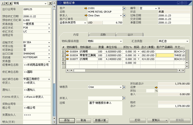Viewport: 193px width, 125px height.
Task: Open the document numbering series dropdown 主
Action: tap(156, 8)
